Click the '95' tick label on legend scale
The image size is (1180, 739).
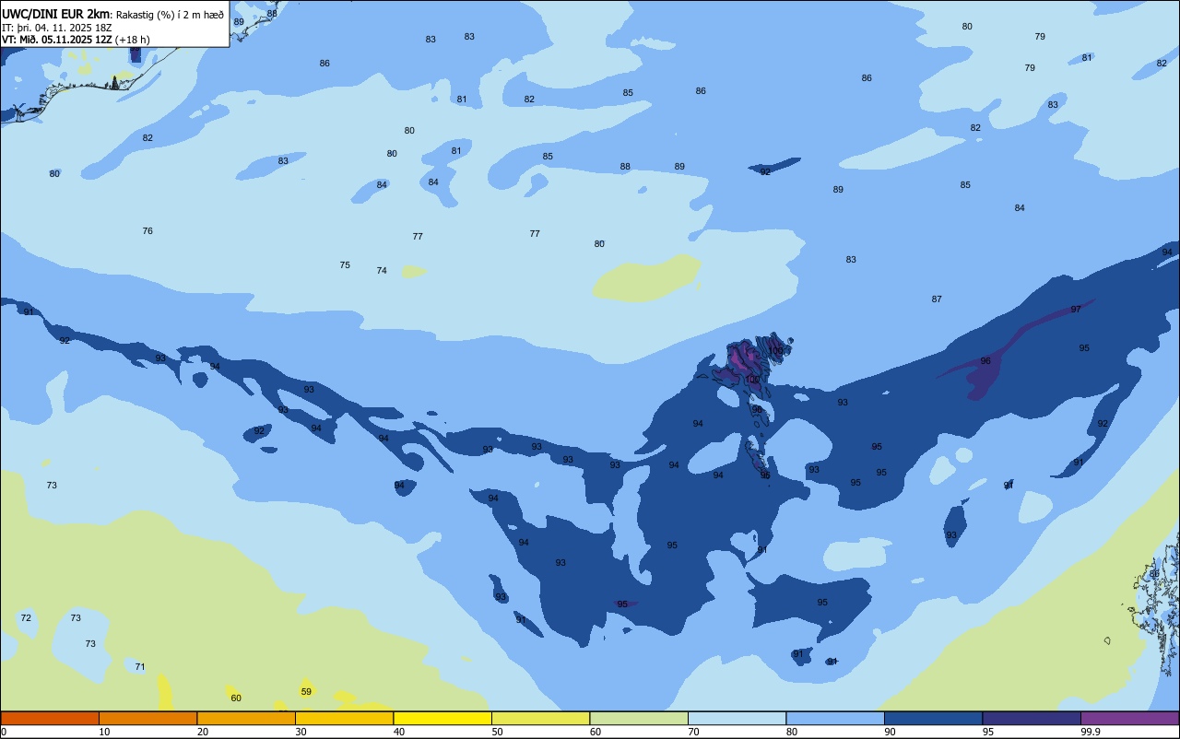pos(988,732)
